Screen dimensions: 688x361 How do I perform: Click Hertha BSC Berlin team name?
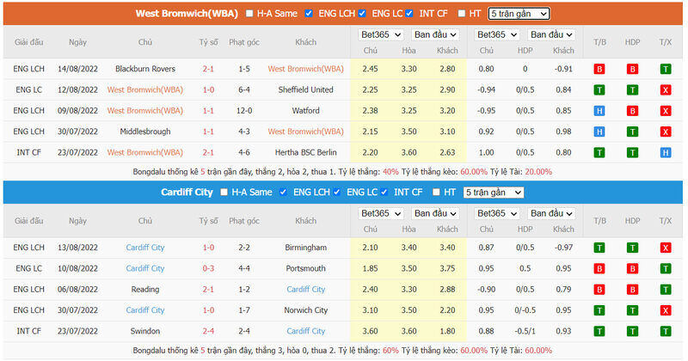[x=306, y=153]
